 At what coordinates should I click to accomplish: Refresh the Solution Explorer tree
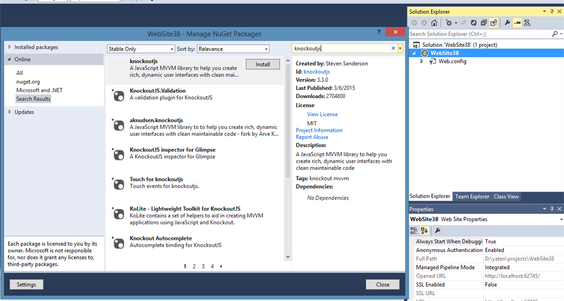[474, 23]
